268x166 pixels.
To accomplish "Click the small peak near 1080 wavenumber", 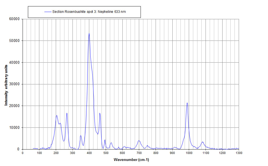I will 202,142.
